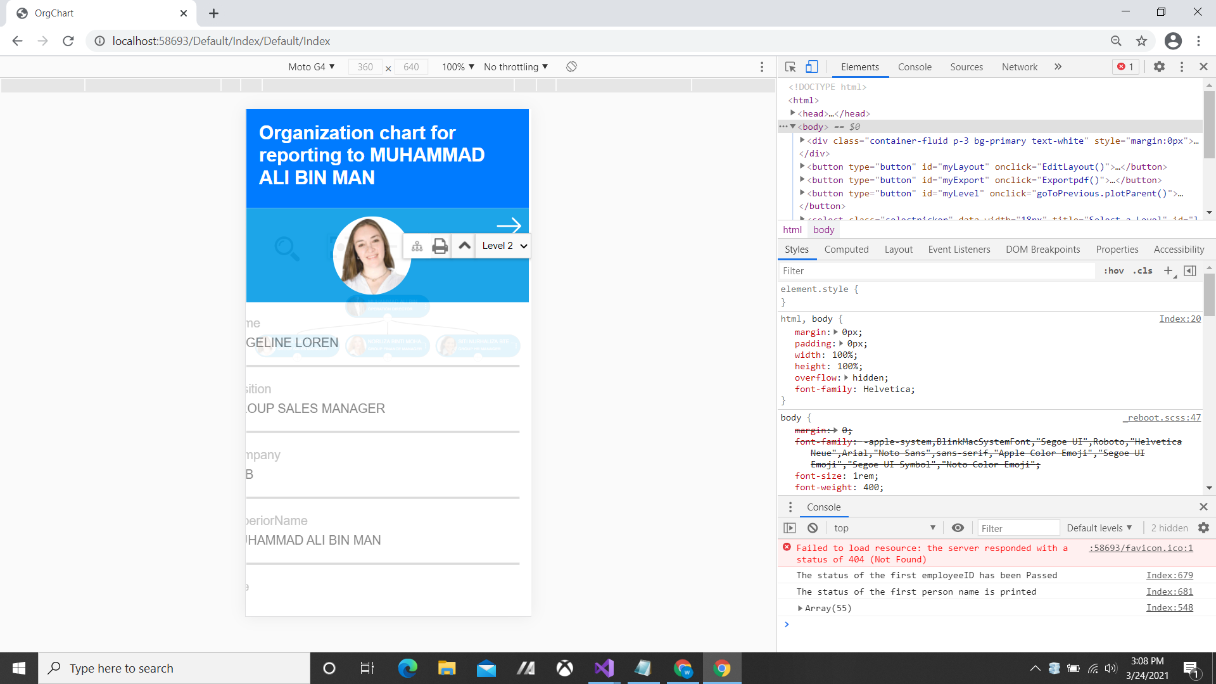Click the new style rule plus icon
Screen dimensions: 1216x684
pos(1168,271)
